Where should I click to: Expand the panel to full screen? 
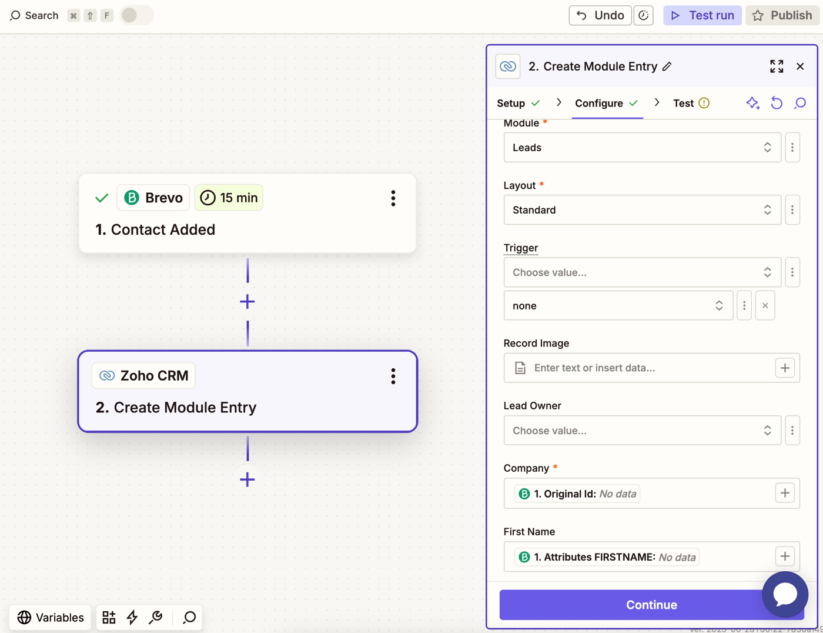point(777,66)
